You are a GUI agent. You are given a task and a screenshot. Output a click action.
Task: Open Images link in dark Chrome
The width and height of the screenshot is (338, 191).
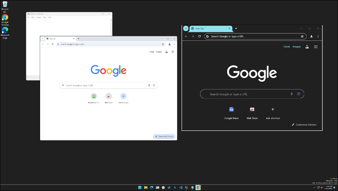(x=296, y=47)
